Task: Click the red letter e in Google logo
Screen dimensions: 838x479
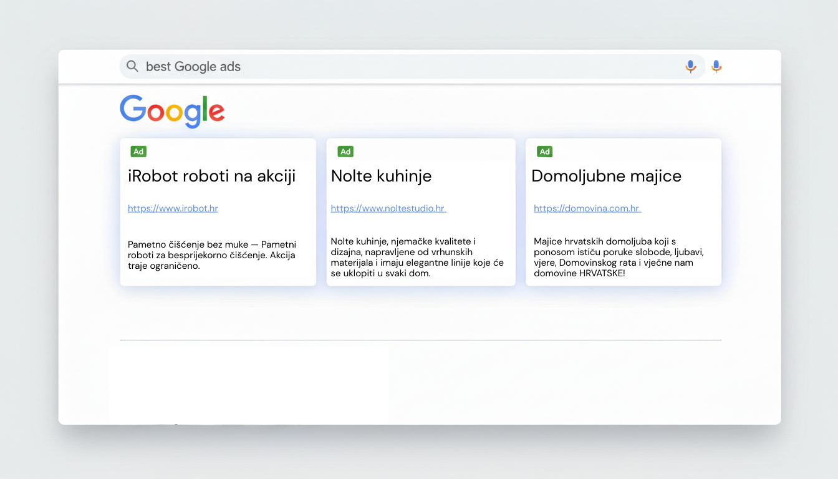Action: coord(216,113)
